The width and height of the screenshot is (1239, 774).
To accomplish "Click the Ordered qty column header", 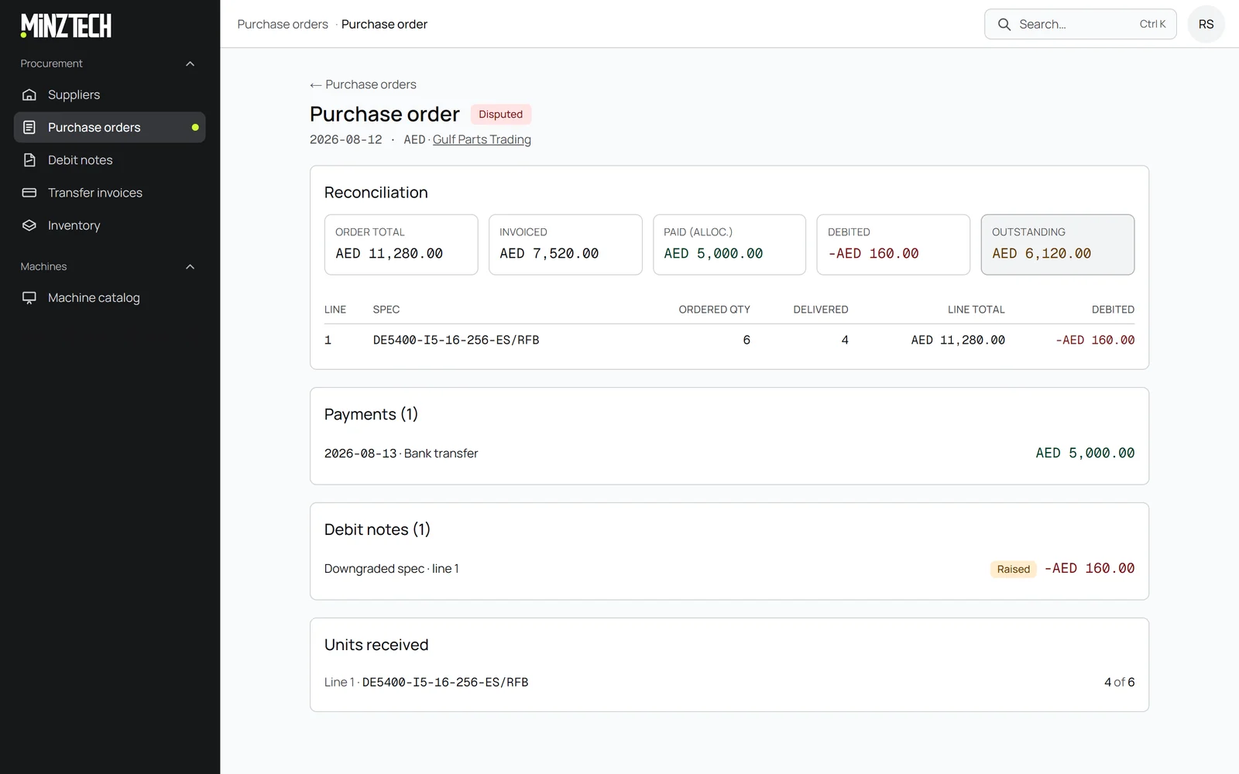I will point(714,309).
